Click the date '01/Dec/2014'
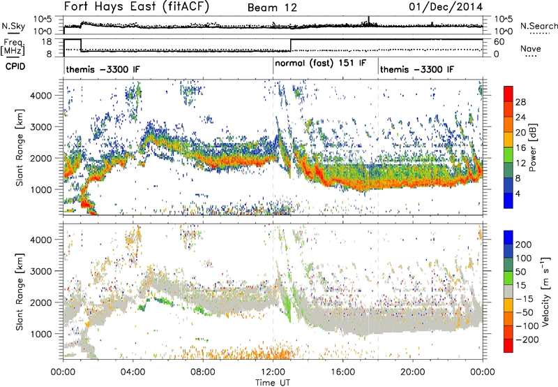Viewport: 558px width, 387px height. [446, 7]
